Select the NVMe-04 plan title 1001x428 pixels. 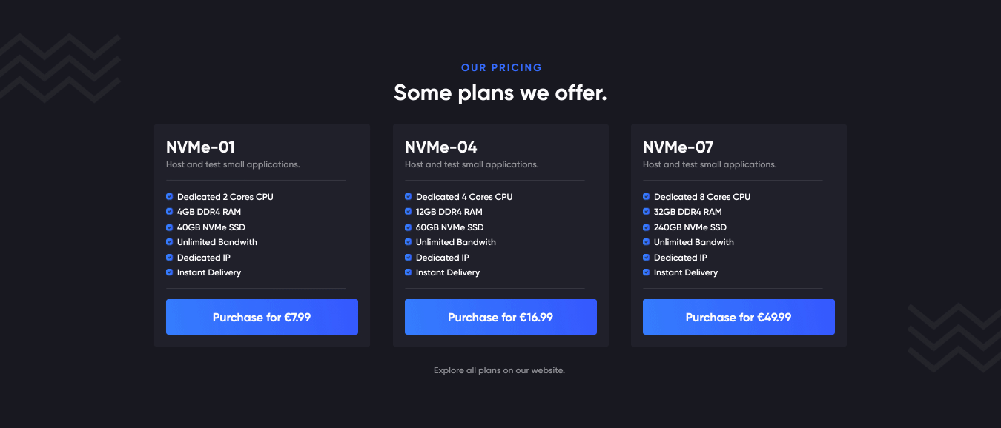[x=440, y=147]
